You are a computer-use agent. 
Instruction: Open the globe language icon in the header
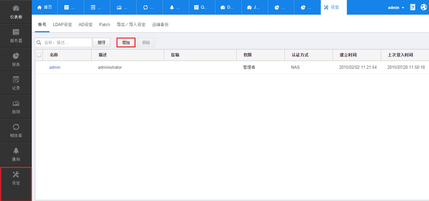(x=424, y=8)
